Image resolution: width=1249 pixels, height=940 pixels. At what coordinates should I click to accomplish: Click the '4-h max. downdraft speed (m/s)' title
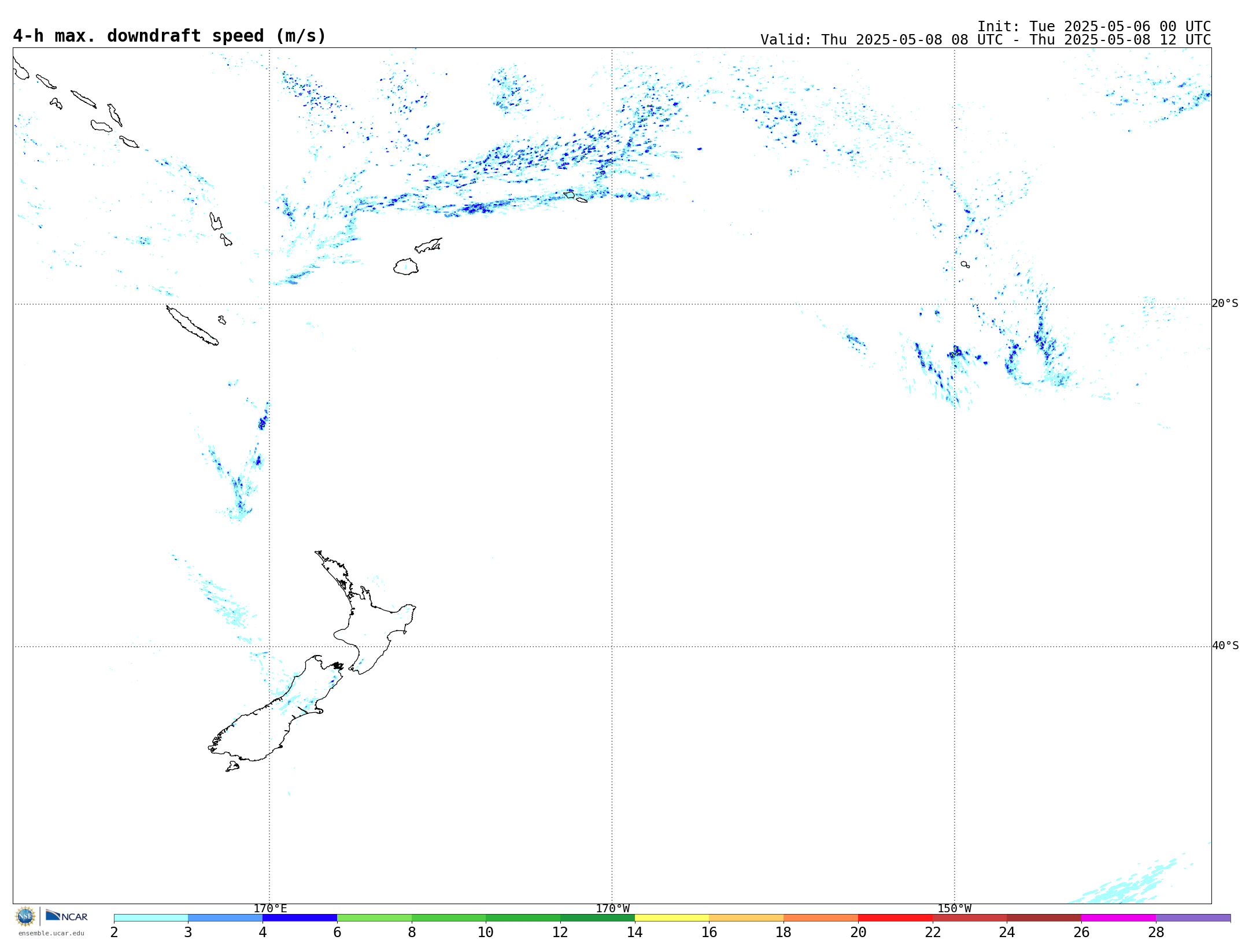tap(169, 36)
